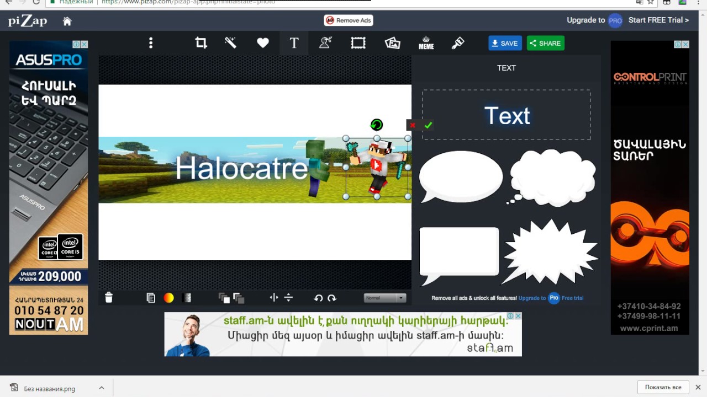Open the magic wand effects tool
This screenshot has width=707, height=397.
(x=231, y=42)
